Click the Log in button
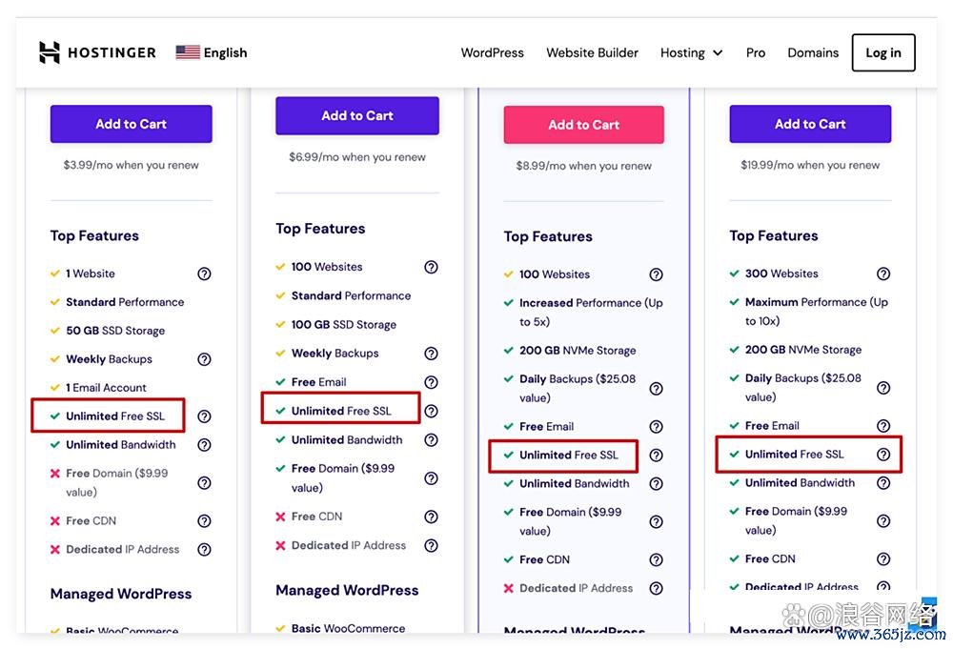 (x=883, y=52)
